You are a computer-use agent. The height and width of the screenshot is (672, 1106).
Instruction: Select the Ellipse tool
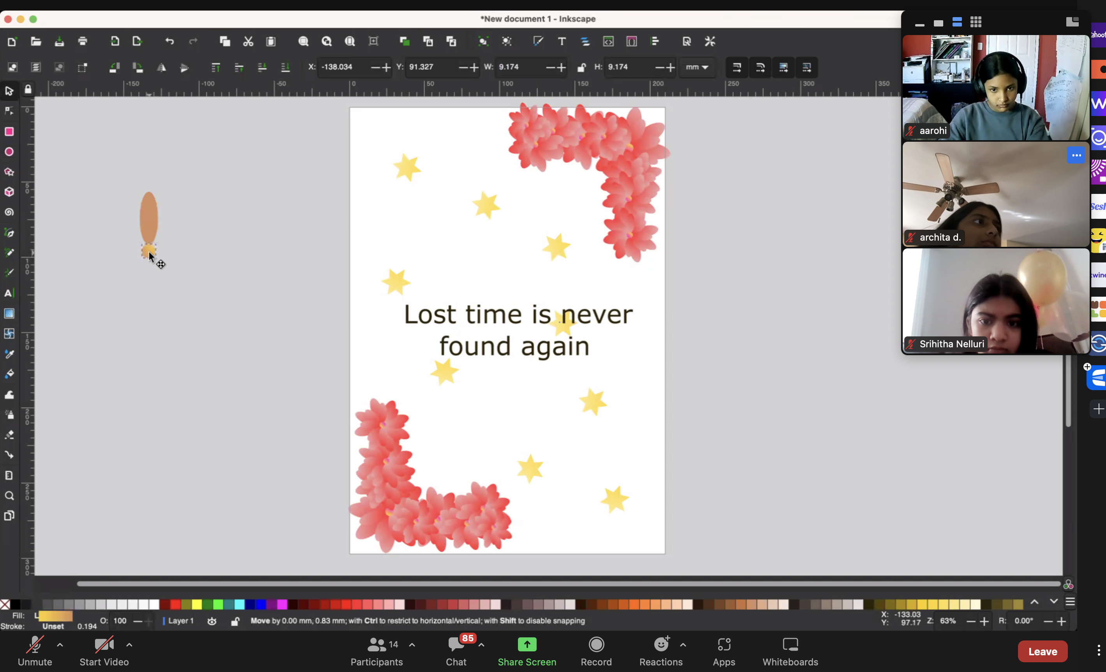point(9,152)
